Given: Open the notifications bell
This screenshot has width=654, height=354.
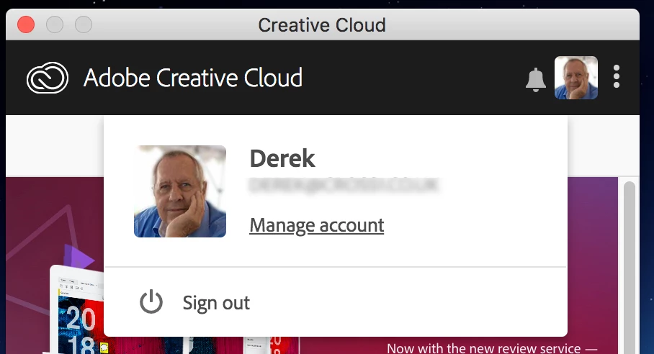Looking at the screenshot, I should coord(536,79).
